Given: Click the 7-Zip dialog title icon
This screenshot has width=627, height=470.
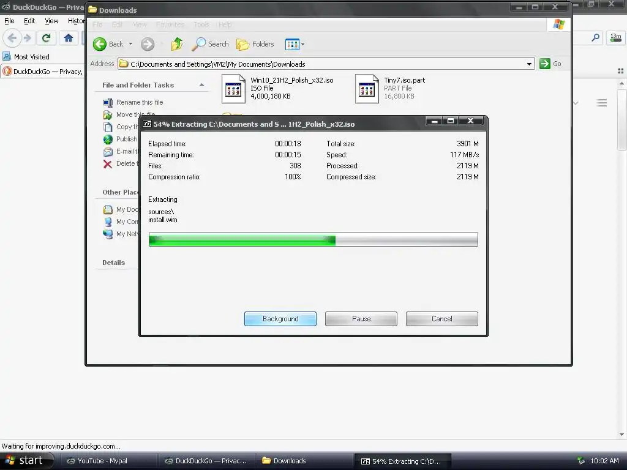Looking at the screenshot, I should (x=147, y=124).
